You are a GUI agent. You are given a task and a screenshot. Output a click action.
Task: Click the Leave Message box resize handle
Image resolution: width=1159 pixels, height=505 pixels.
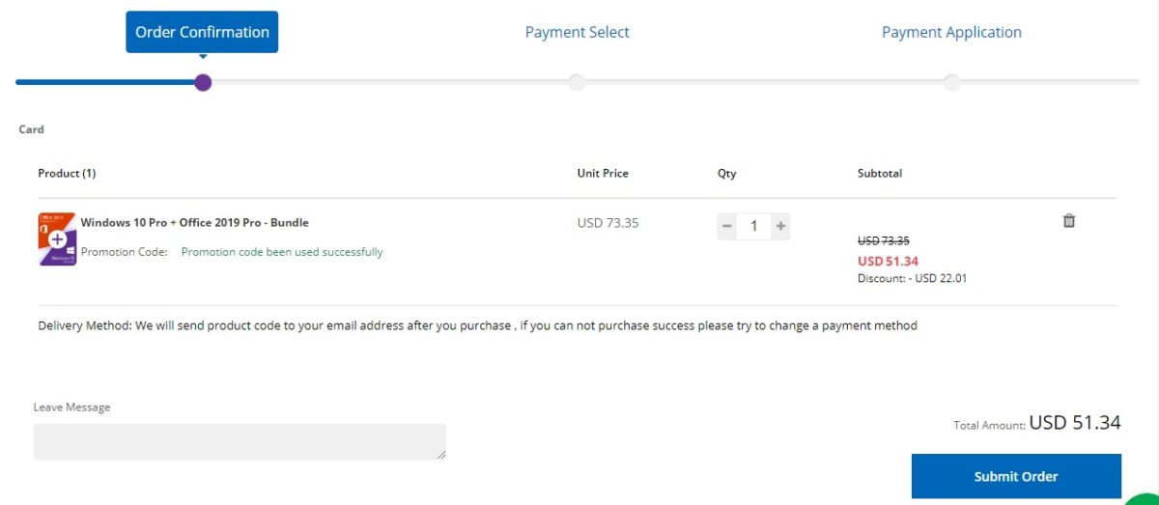coord(441,455)
